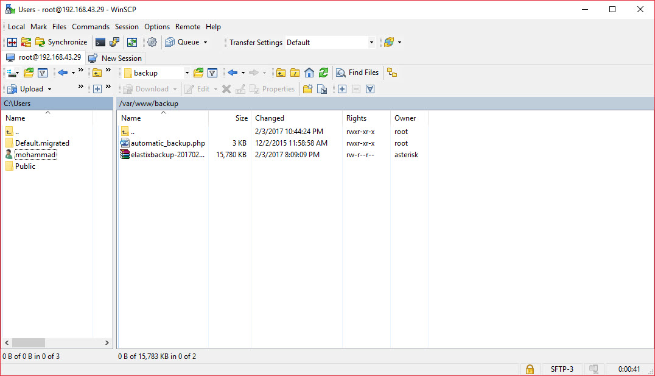Viewport: 655px width, 376px height.
Task: Click the local scrollbar right arrow
Action: [107, 343]
